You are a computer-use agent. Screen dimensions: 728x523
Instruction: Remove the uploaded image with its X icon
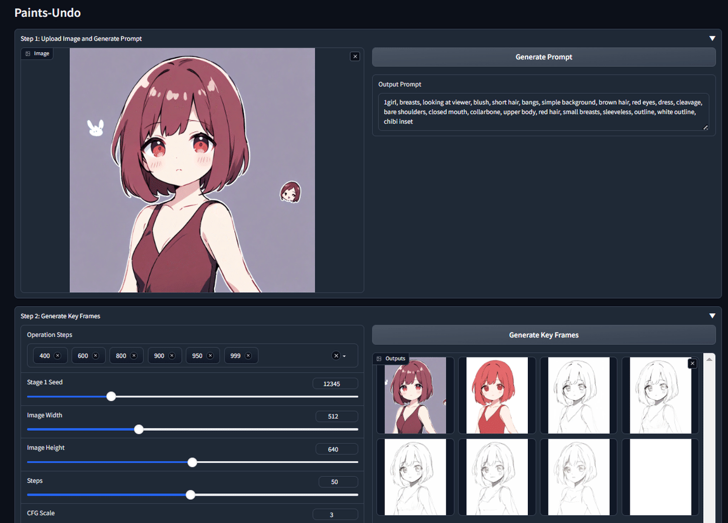click(x=355, y=56)
